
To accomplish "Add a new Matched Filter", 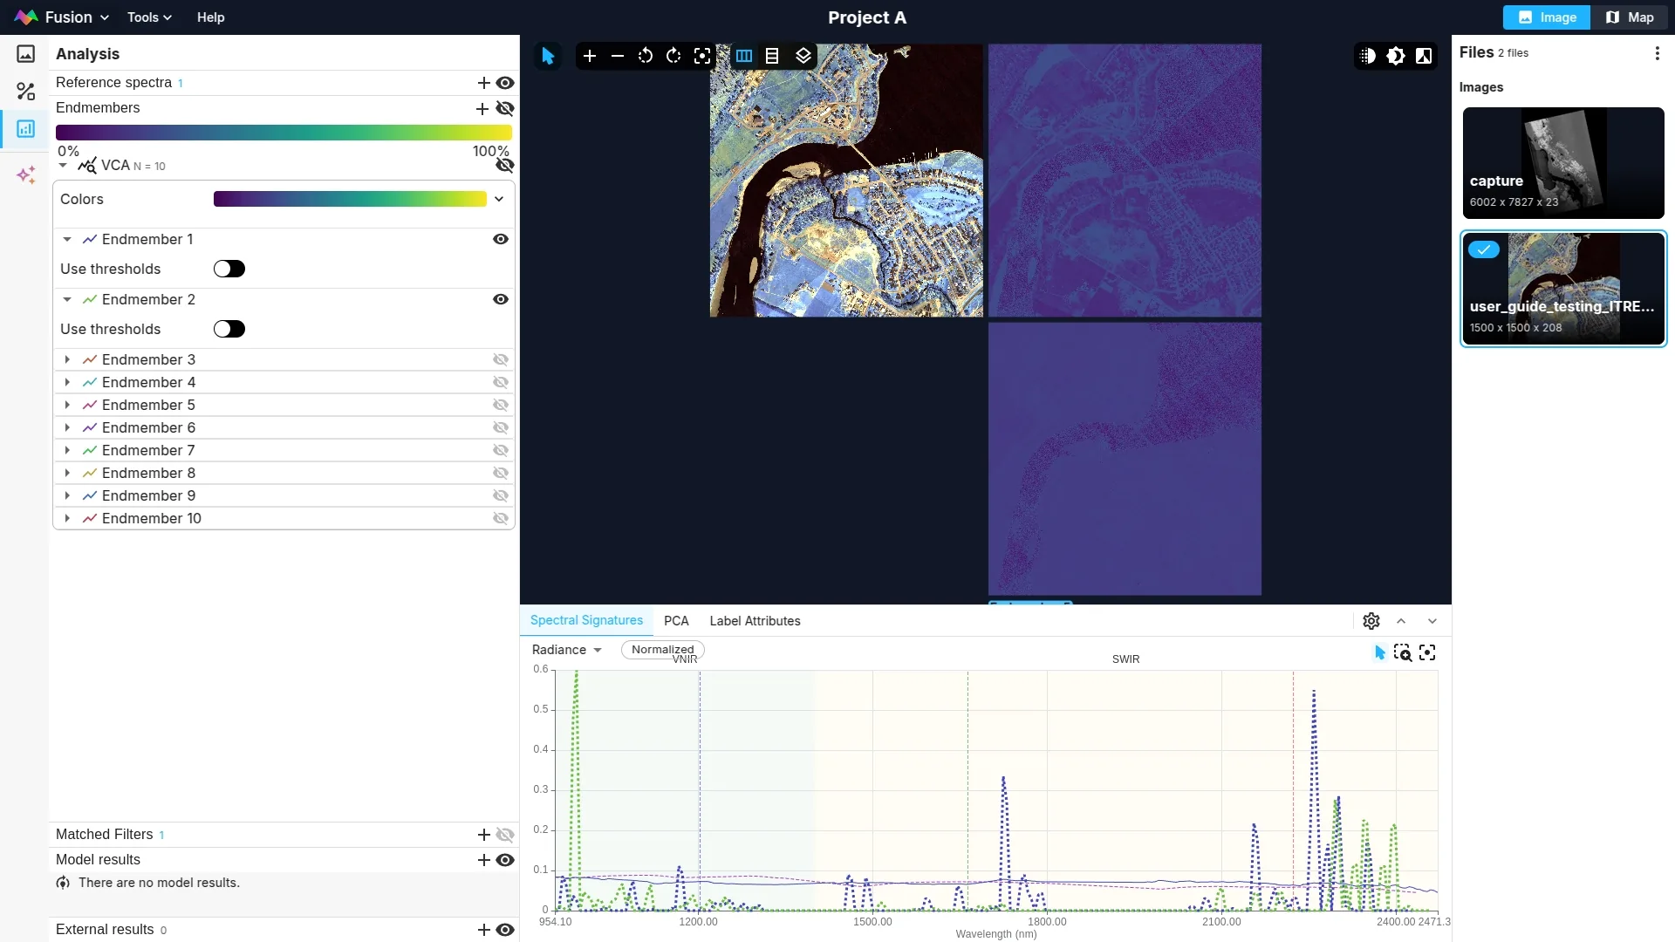I will [x=483, y=835].
